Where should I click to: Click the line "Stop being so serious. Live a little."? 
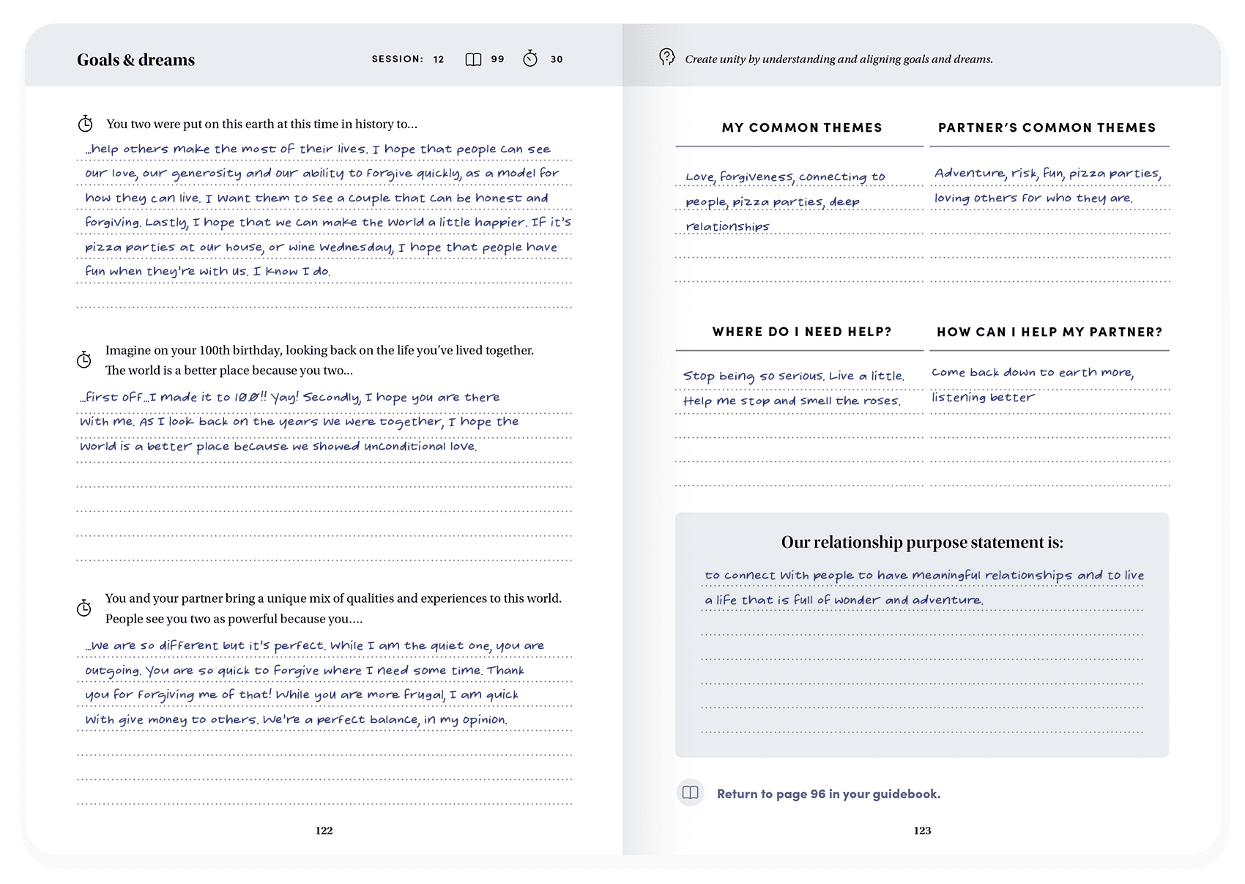(794, 376)
